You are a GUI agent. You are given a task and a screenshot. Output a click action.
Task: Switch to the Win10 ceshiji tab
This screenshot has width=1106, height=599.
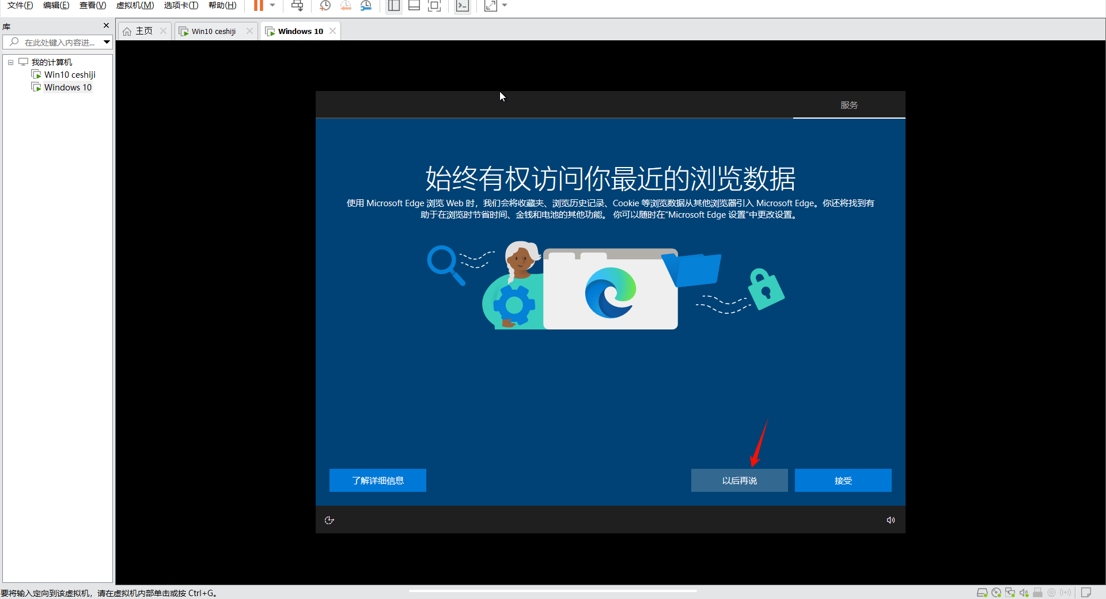point(213,31)
